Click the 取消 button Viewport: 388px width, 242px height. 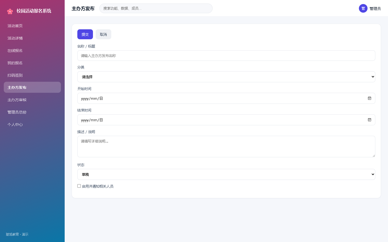(x=103, y=34)
